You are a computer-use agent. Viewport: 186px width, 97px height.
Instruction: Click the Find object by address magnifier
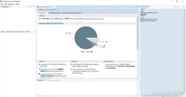(x=59, y=10)
